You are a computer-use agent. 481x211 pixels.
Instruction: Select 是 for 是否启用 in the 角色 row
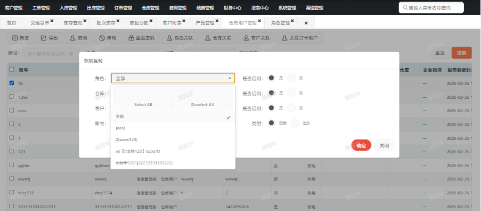click(x=271, y=78)
